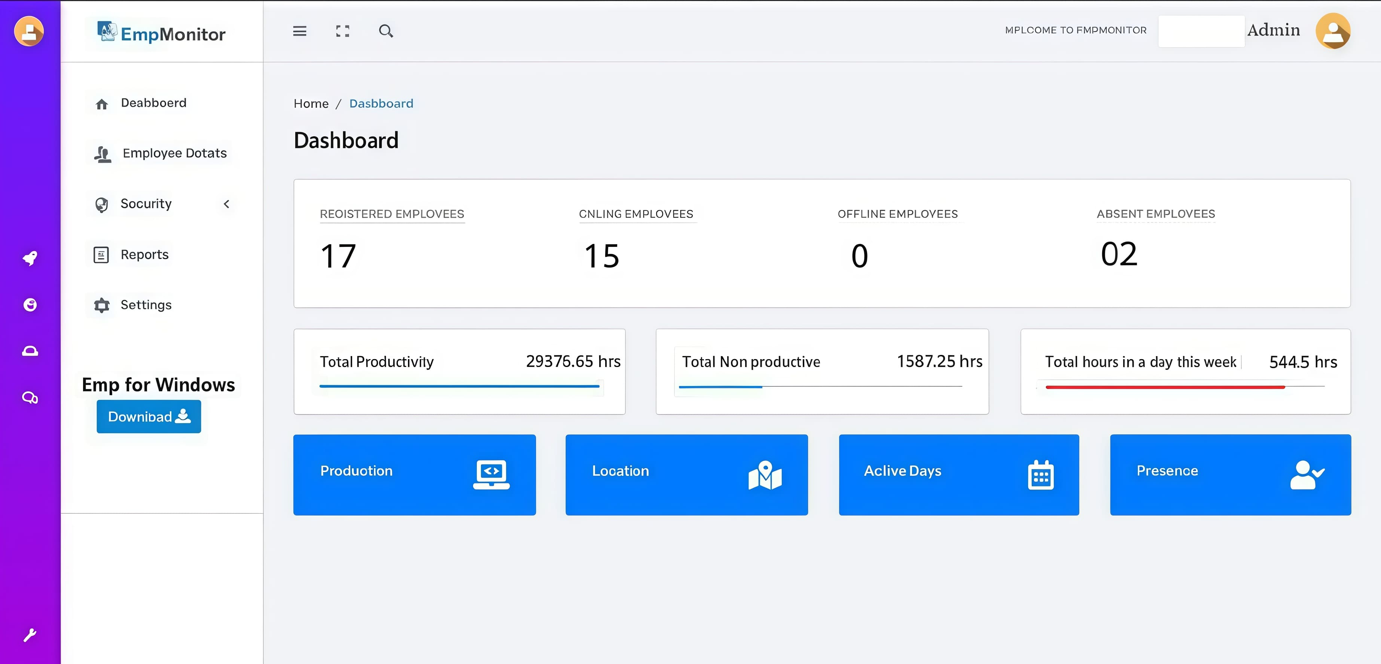Viewport: 1381px width, 664px height.
Task: Open the Presence card
Action: click(1230, 475)
